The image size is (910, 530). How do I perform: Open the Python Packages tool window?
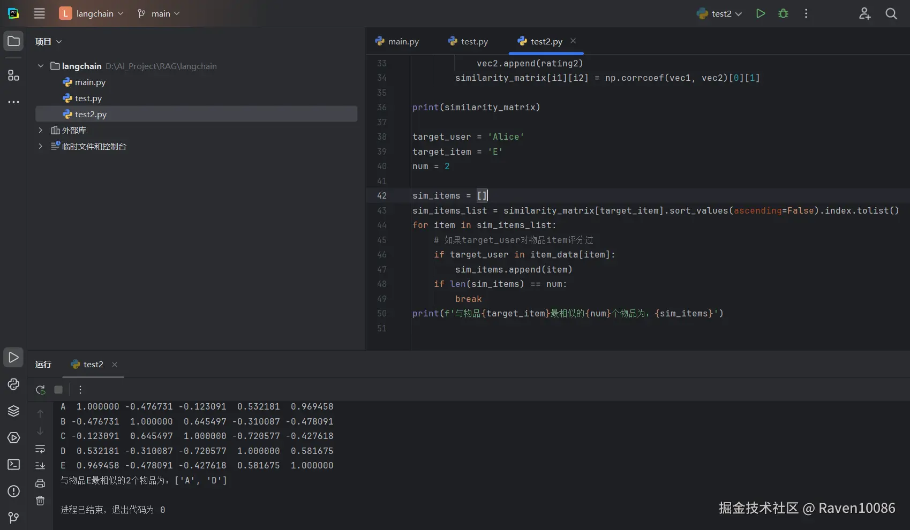click(x=13, y=411)
